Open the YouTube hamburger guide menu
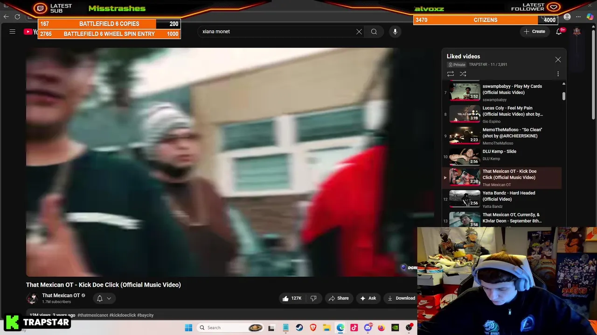This screenshot has height=335, width=597. click(x=13, y=32)
